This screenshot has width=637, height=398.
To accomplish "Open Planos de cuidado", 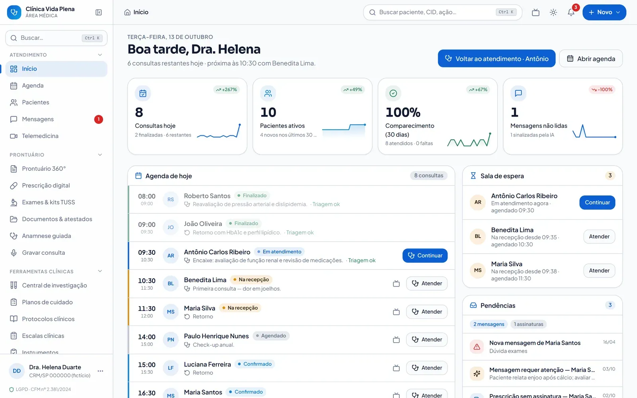I will 56,302.
